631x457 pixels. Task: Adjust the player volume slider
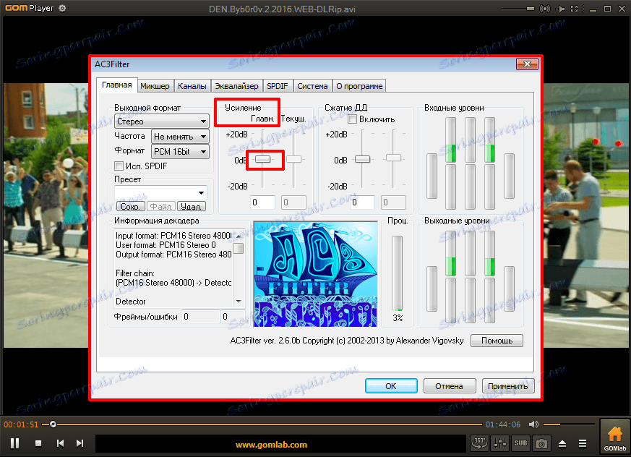pos(569,424)
